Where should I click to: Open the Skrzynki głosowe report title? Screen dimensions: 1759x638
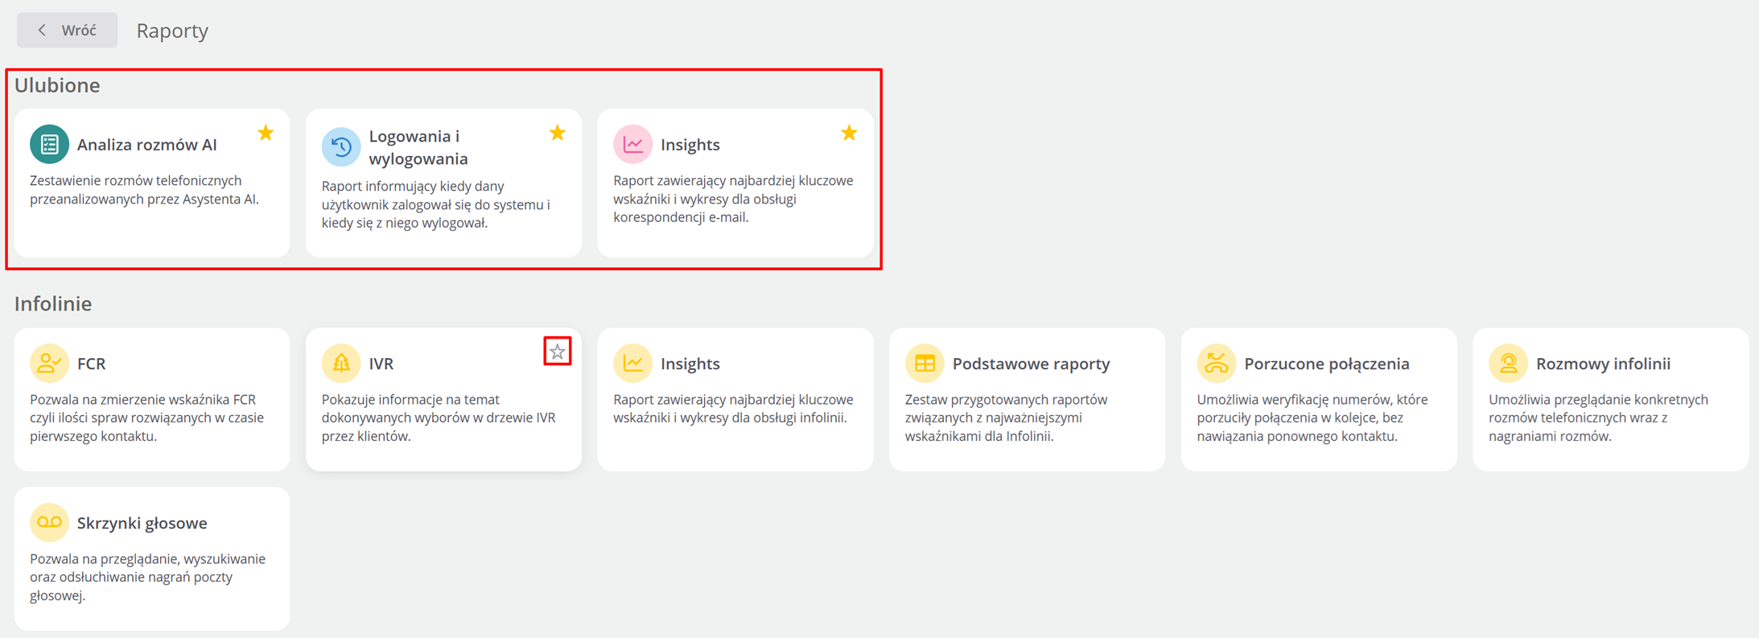click(142, 523)
